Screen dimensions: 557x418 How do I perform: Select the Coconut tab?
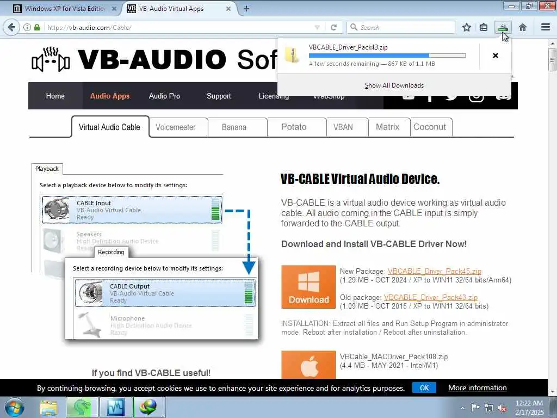[430, 127]
